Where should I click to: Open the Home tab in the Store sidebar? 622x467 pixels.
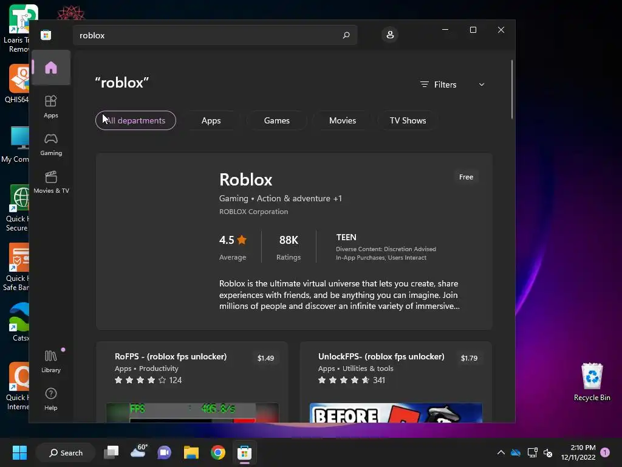click(x=51, y=67)
